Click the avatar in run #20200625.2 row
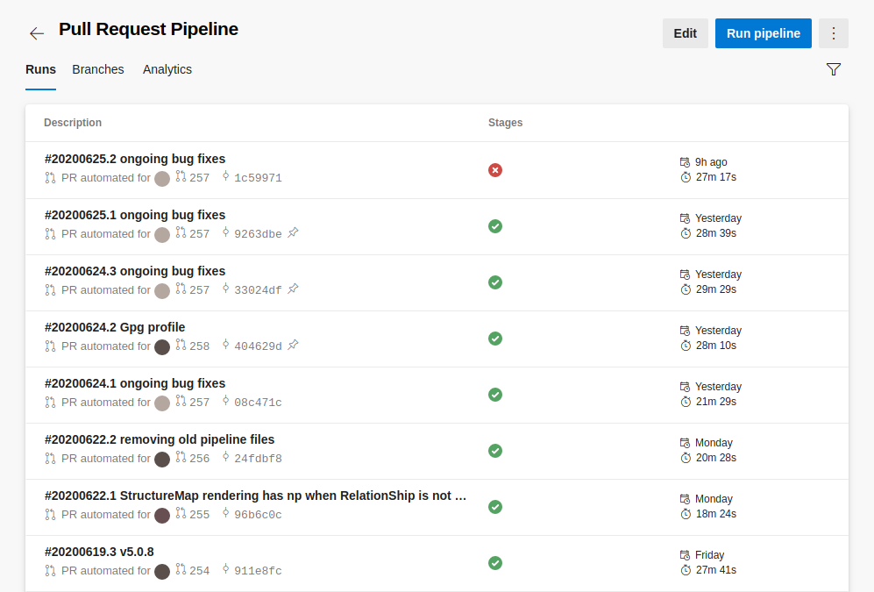 (x=162, y=179)
